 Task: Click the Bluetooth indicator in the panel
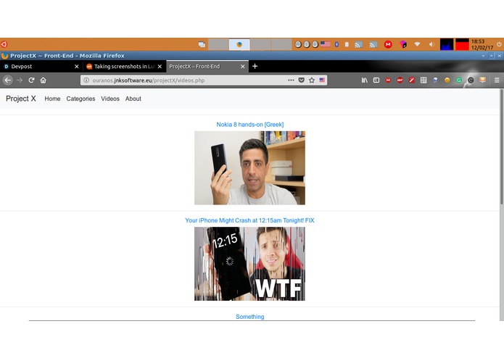[336, 44]
